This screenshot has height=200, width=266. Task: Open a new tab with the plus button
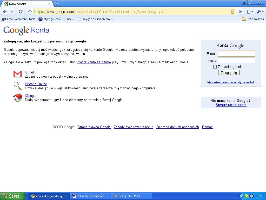[x=57, y=4]
